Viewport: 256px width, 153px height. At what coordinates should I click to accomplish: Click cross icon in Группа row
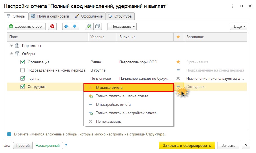point(178,78)
